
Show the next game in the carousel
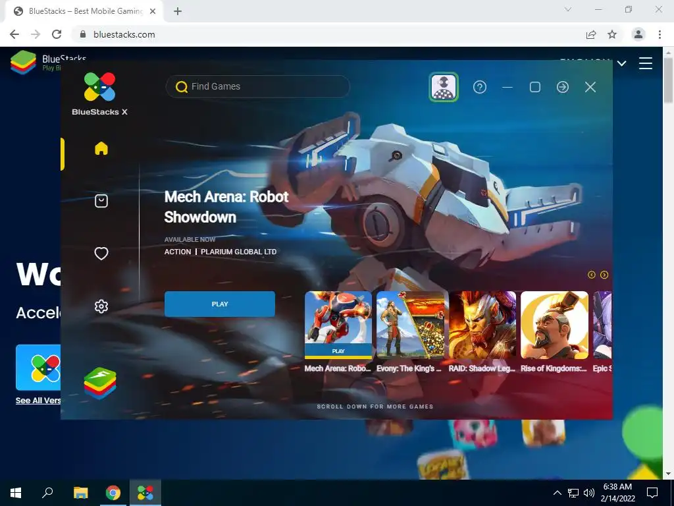tap(604, 275)
